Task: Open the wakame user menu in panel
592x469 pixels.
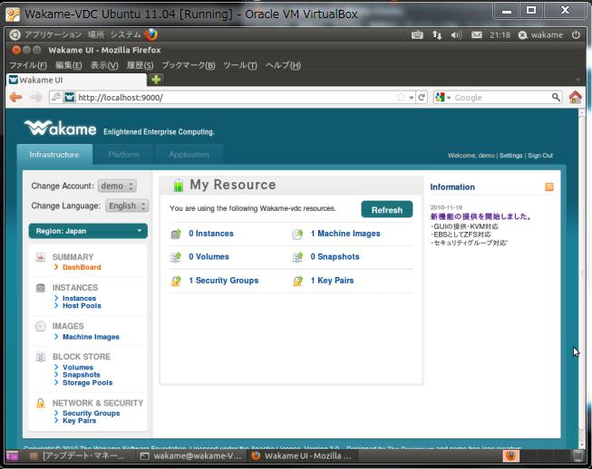Action: tap(540, 35)
